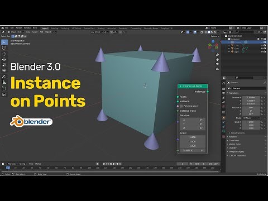Open Global transform orientation dropdown
The image size is (268, 201).
pos(97,32)
